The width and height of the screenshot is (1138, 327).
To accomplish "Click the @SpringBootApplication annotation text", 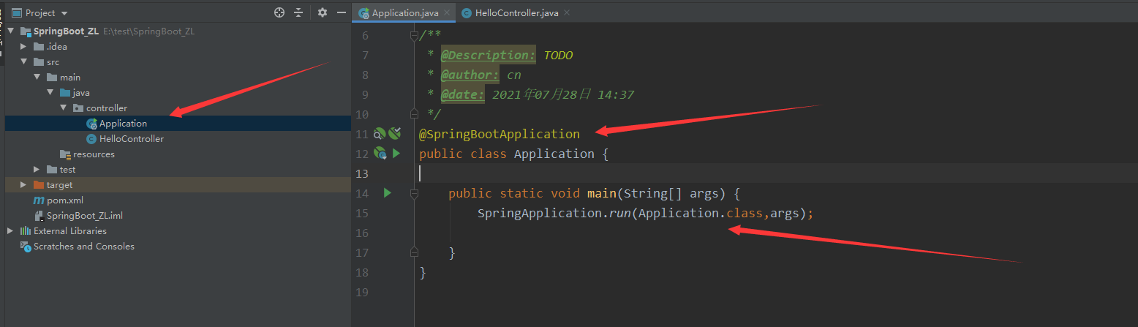I will pyautogui.click(x=500, y=134).
